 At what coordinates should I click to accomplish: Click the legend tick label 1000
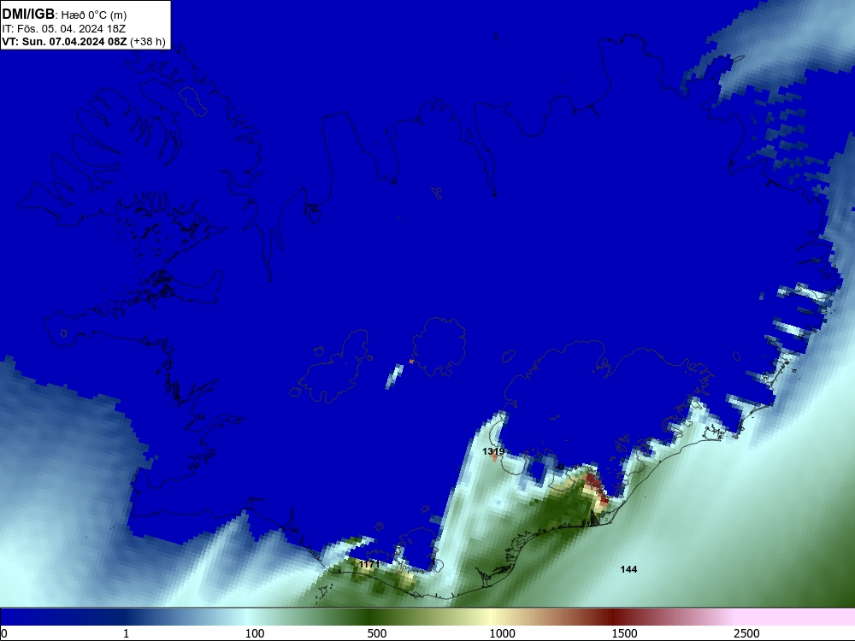coord(502,633)
